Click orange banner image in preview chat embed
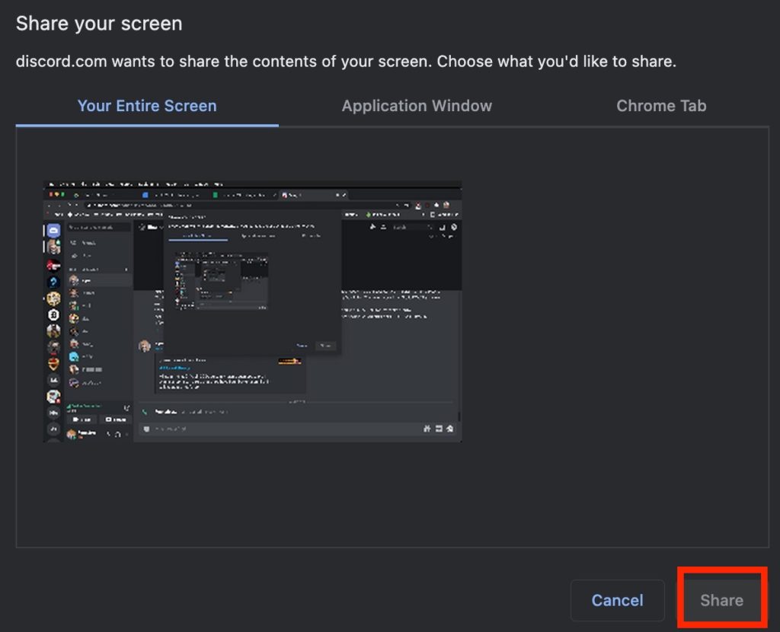780x632 pixels. (289, 360)
